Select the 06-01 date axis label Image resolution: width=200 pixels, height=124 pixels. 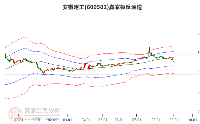(119, 120)
